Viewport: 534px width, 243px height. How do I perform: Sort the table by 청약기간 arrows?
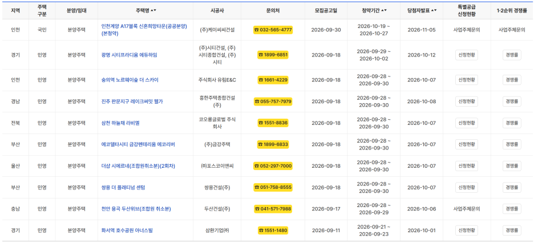pos(384,10)
